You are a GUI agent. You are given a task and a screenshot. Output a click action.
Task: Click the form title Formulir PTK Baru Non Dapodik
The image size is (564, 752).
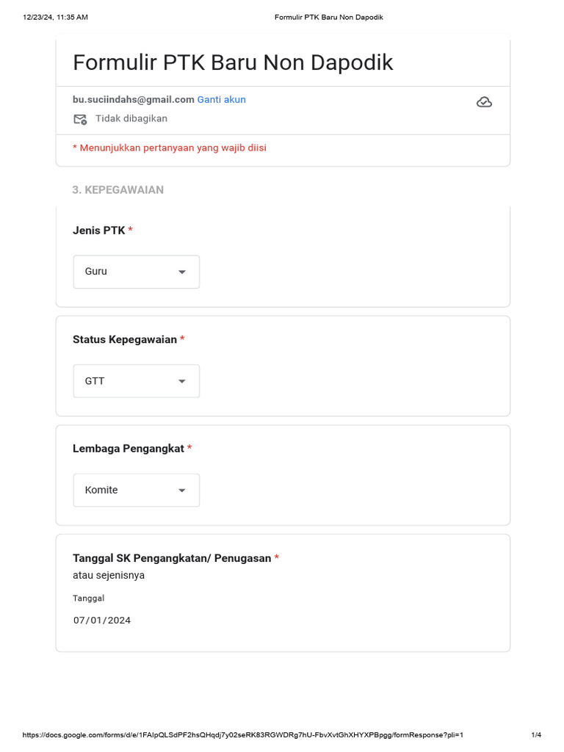233,62
